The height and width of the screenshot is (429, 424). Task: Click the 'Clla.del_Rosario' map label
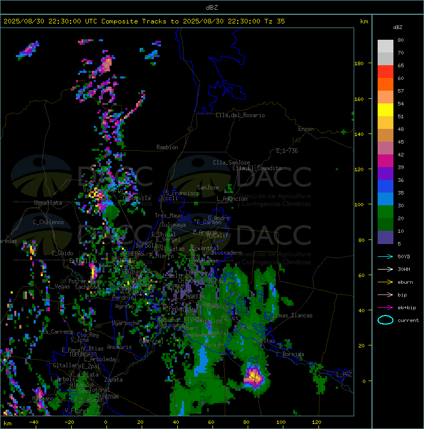(x=240, y=115)
